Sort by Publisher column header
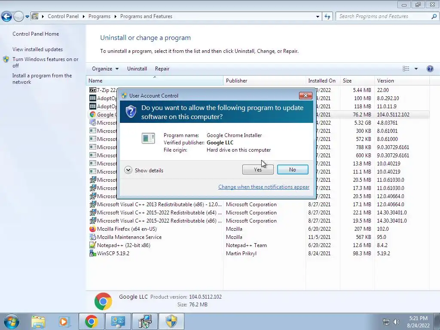 pyautogui.click(x=264, y=80)
